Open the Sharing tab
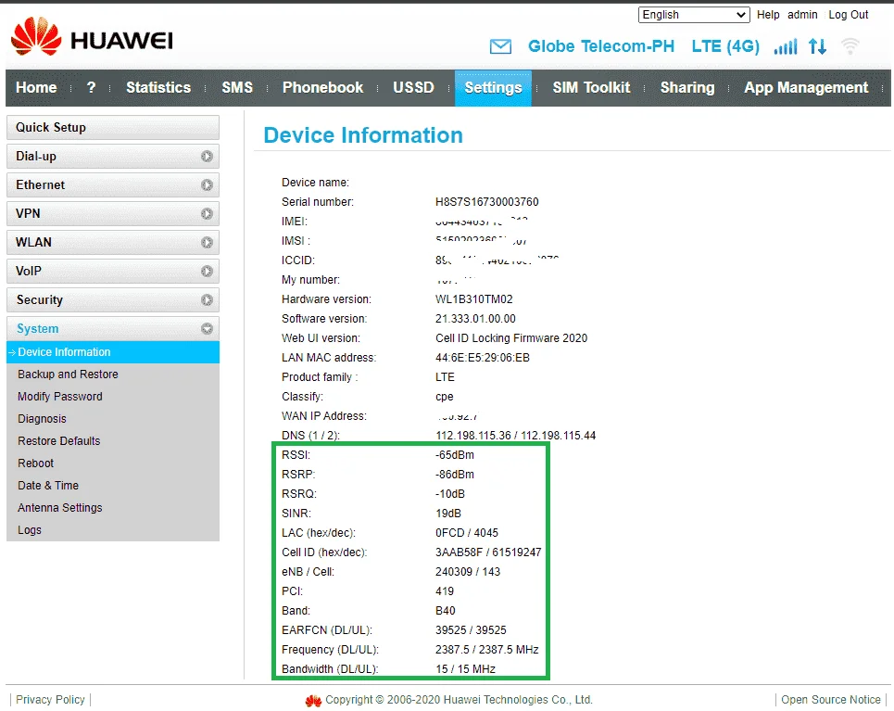The height and width of the screenshot is (711, 894). click(x=687, y=88)
